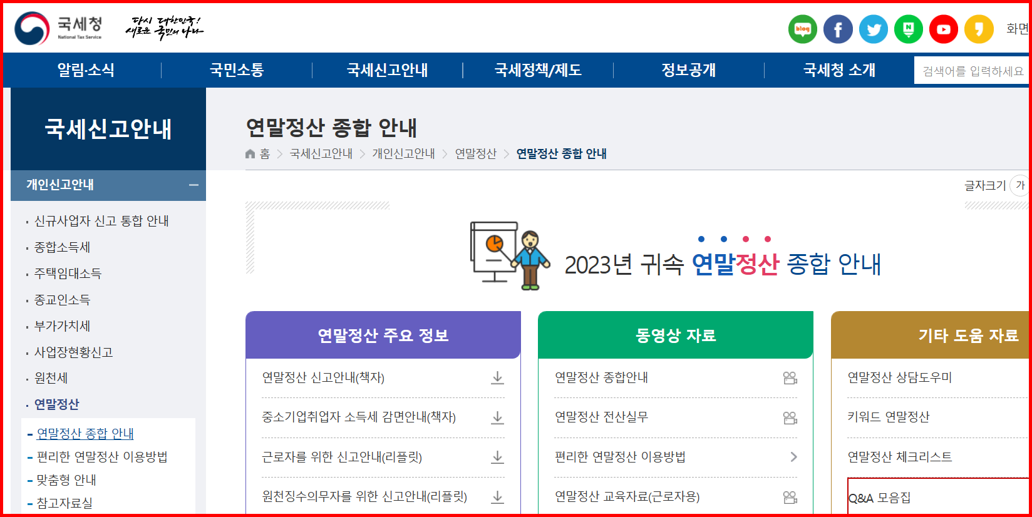Open 맞춤형 안내 submenu link
Viewport: 1032px width, 517px height.
pos(66,479)
